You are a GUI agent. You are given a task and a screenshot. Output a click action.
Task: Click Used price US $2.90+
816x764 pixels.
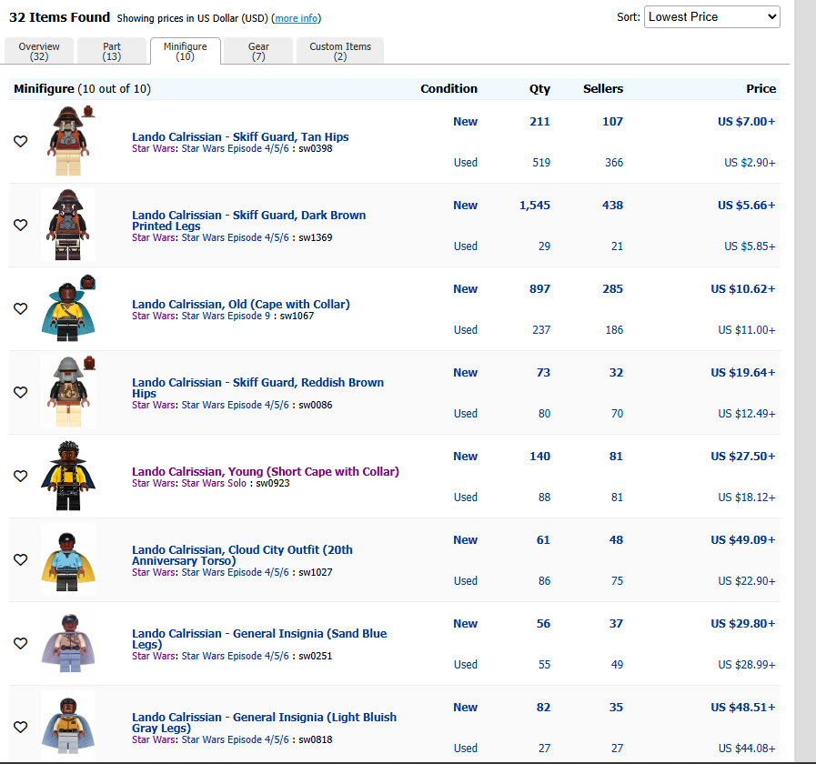pos(750,163)
